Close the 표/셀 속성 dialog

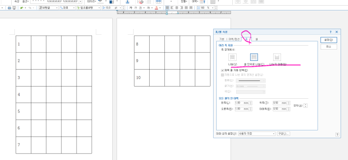(x=337, y=32)
